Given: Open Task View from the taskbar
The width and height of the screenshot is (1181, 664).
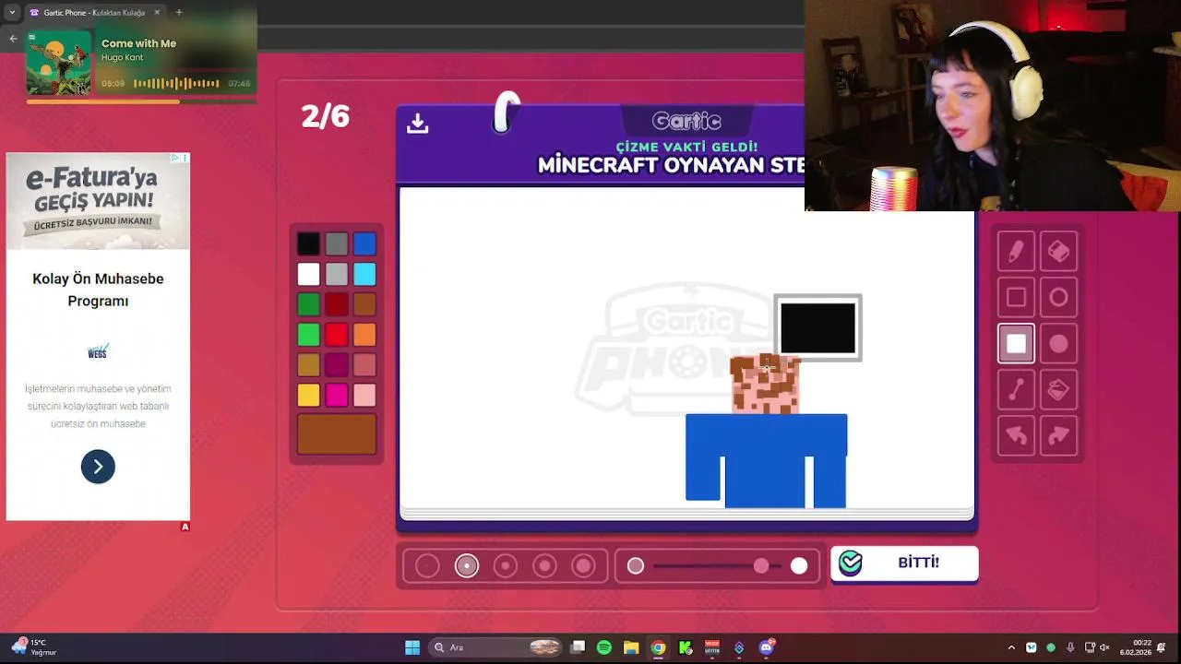Looking at the screenshot, I should [578, 647].
